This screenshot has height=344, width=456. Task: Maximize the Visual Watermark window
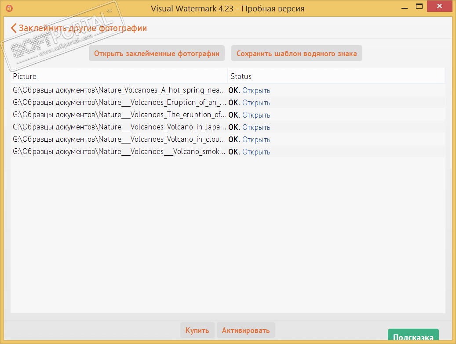(x=419, y=7)
